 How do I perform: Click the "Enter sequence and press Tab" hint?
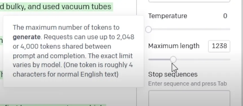click(x=187, y=84)
